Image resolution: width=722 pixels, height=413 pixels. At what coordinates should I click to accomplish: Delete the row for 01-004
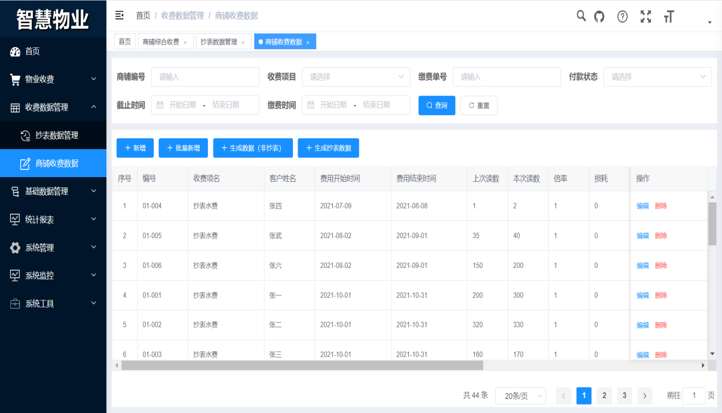[661, 206]
